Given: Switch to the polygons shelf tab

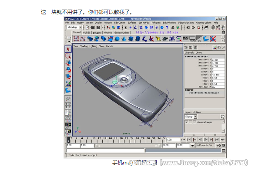Looking at the screenshot, I should point(97,33).
